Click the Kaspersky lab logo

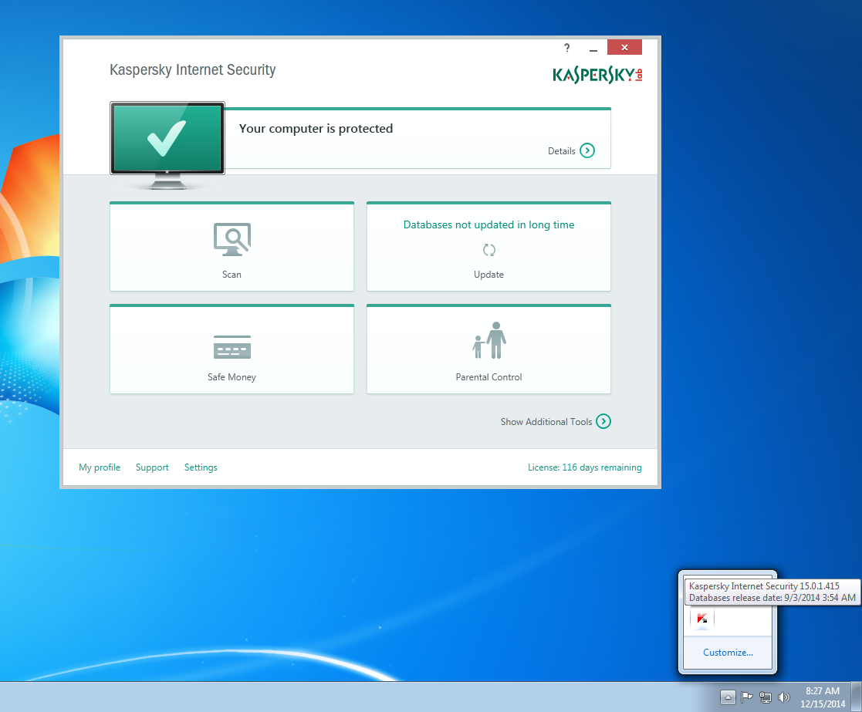click(597, 75)
